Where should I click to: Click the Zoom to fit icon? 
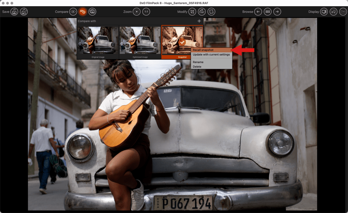pyautogui.click(x=137, y=12)
